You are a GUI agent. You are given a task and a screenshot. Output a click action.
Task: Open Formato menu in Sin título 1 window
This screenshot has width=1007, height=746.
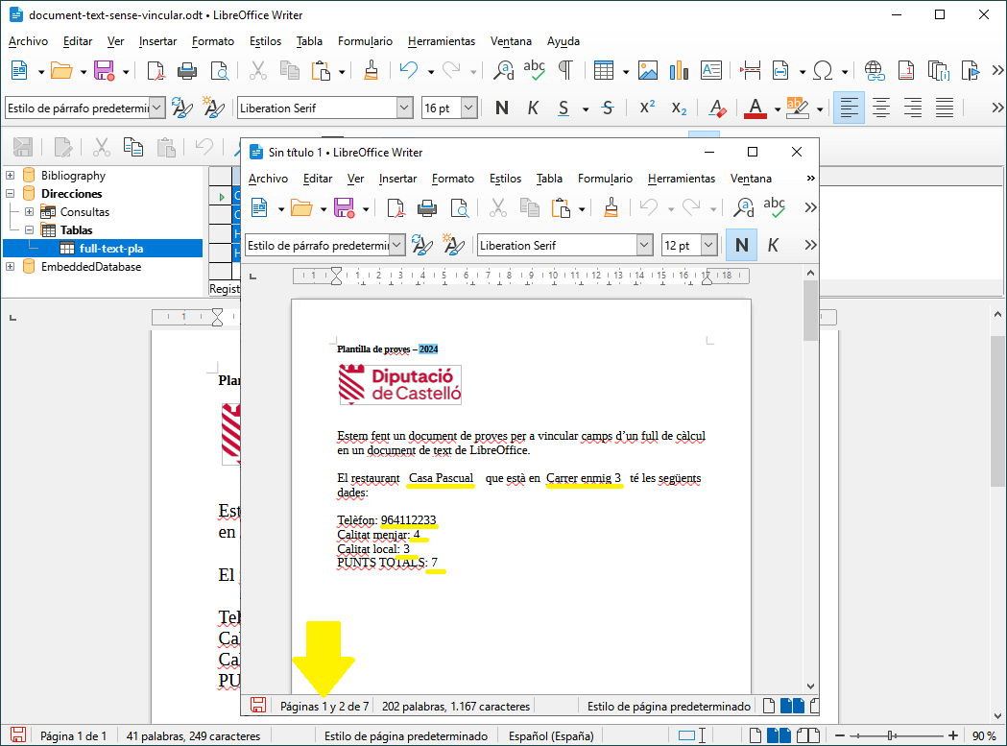(453, 179)
